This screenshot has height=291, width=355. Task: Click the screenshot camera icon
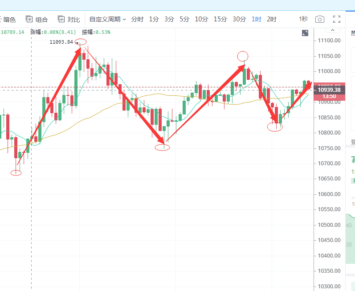tap(319, 19)
